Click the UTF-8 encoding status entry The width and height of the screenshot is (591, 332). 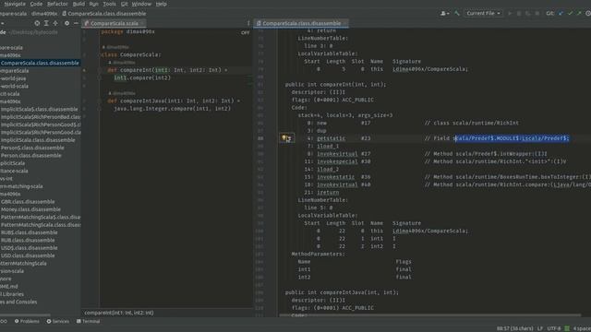[554, 328]
